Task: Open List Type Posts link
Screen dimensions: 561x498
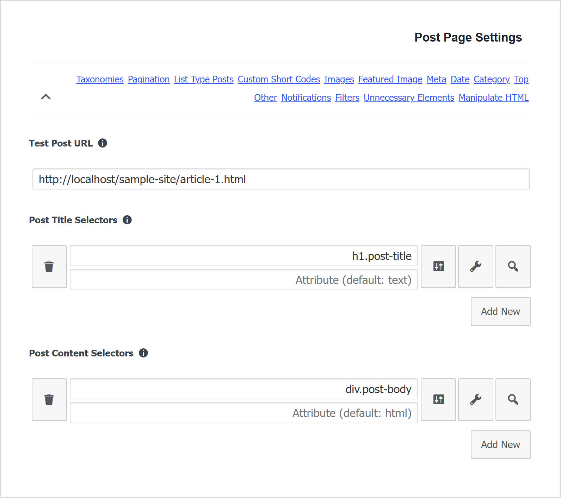Action: [x=204, y=79]
